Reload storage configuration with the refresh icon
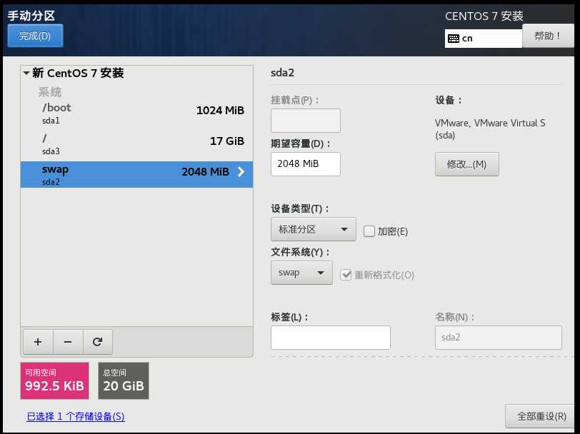580x434 pixels. [x=98, y=342]
